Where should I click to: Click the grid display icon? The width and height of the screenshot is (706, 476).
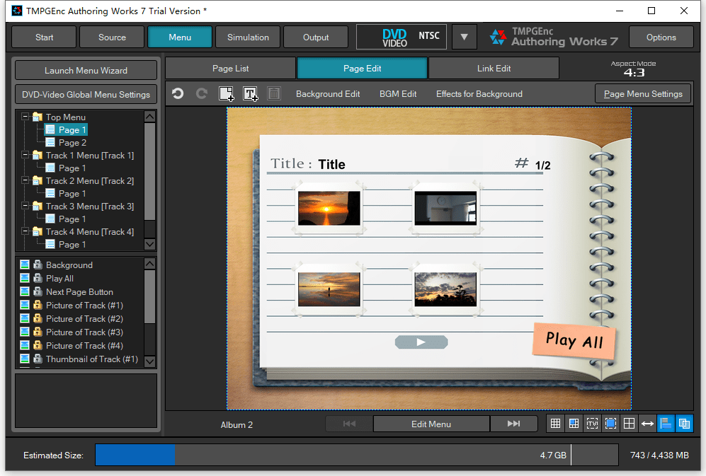tap(556, 424)
